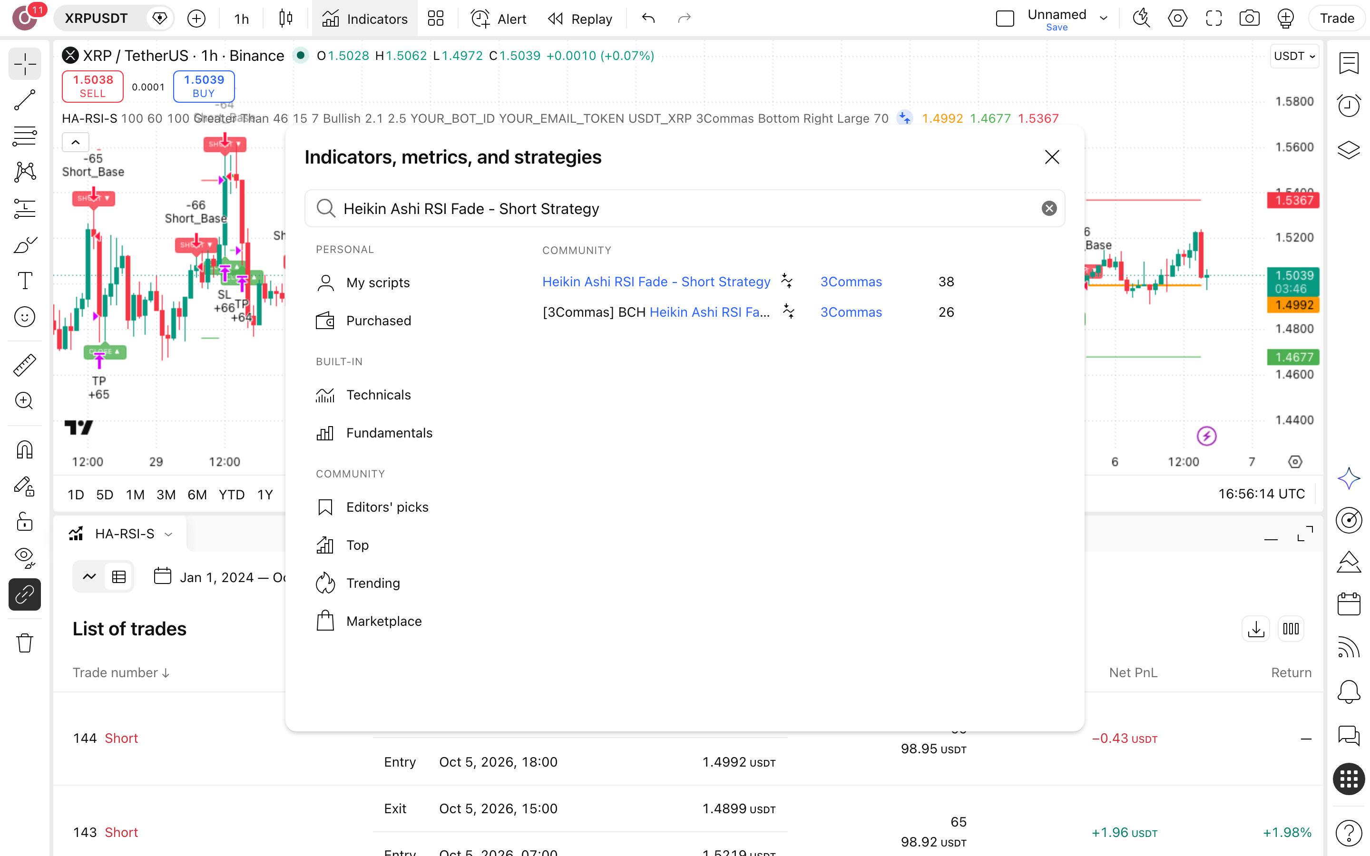Enter fullscreen mode
This screenshot has width=1370, height=856.
coord(1214,19)
